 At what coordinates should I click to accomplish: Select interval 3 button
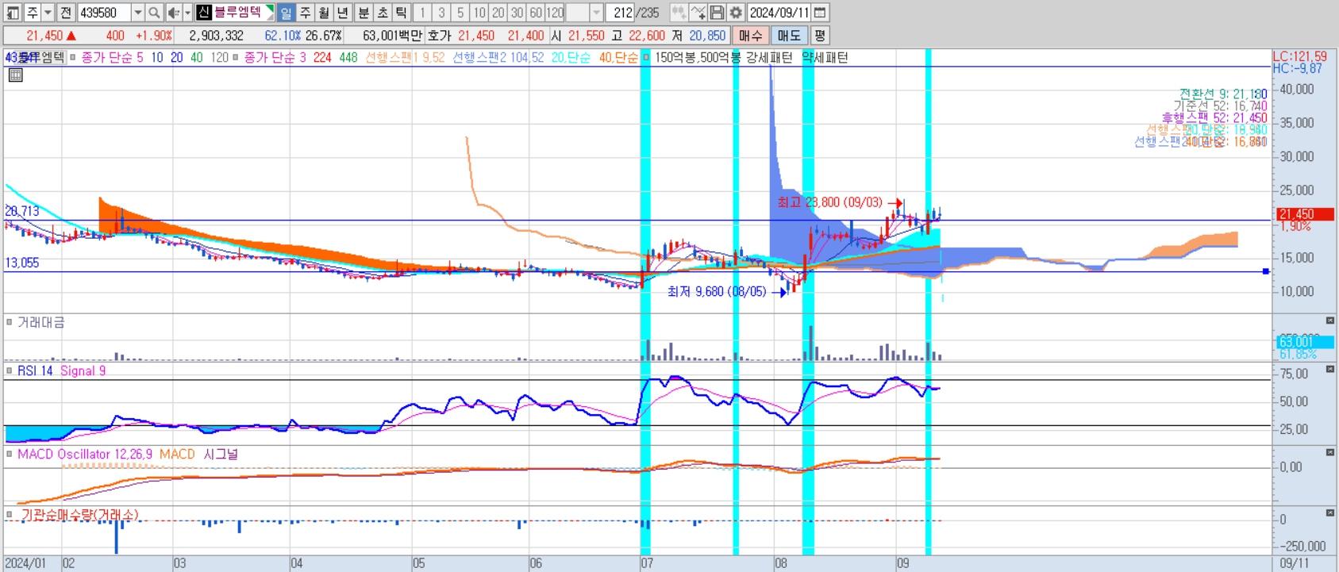tap(441, 13)
